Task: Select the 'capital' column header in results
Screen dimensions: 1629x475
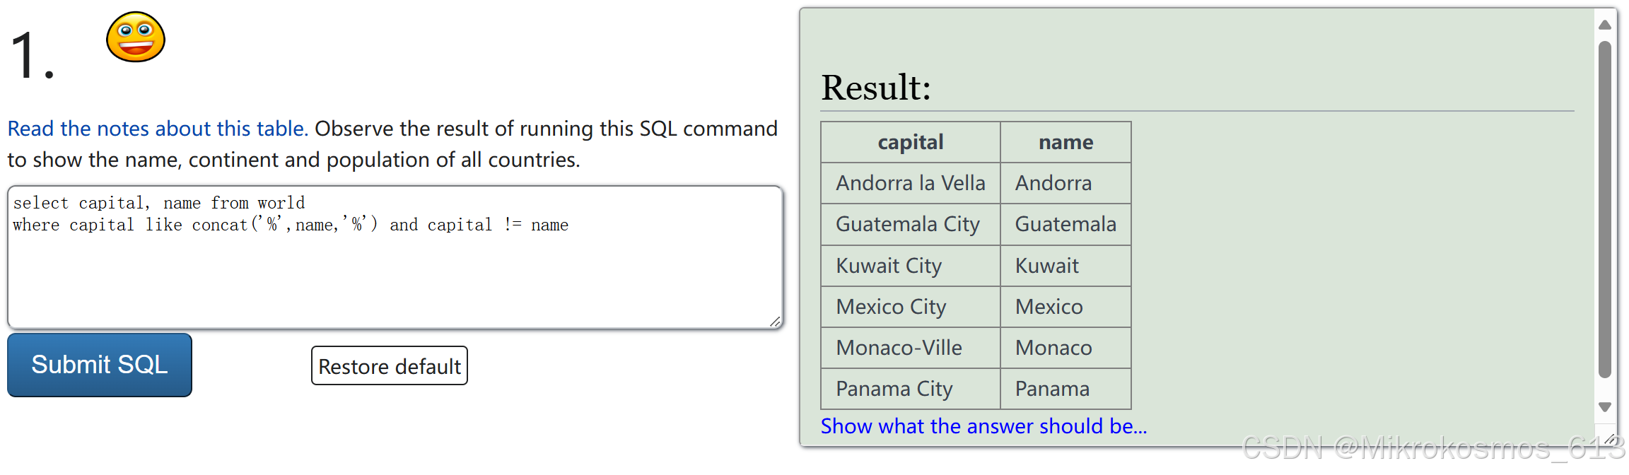Action: click(909, 141)
